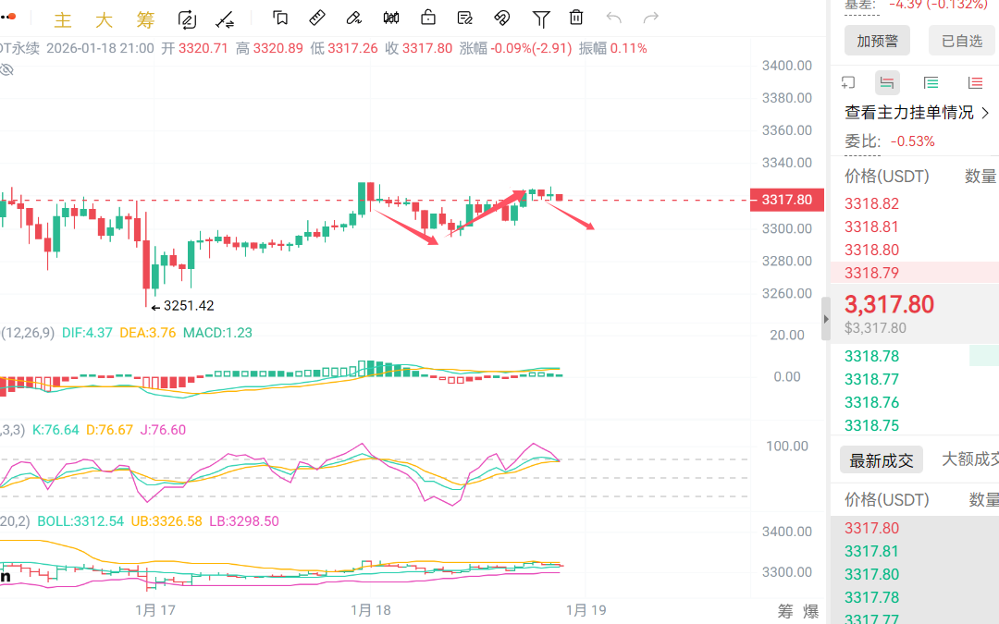Click the trash can delete drawings icon
999x624 pixels.
[x=576, y=18]
